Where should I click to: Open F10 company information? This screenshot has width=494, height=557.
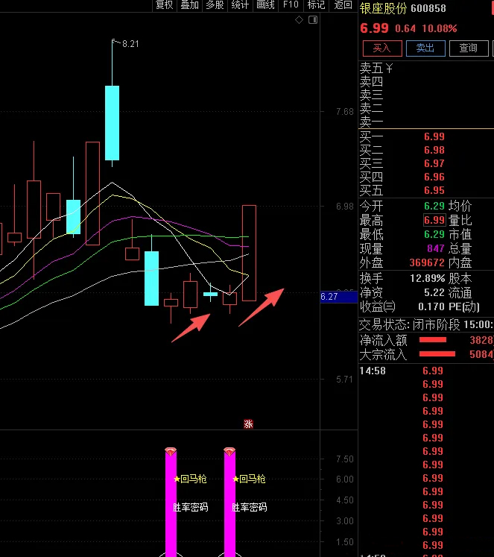tap(291, 5)
